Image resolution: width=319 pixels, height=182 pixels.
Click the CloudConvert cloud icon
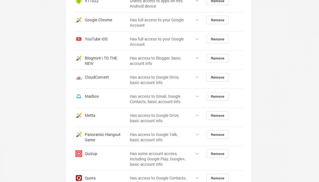pyautogui.click(x=79, y=78)
